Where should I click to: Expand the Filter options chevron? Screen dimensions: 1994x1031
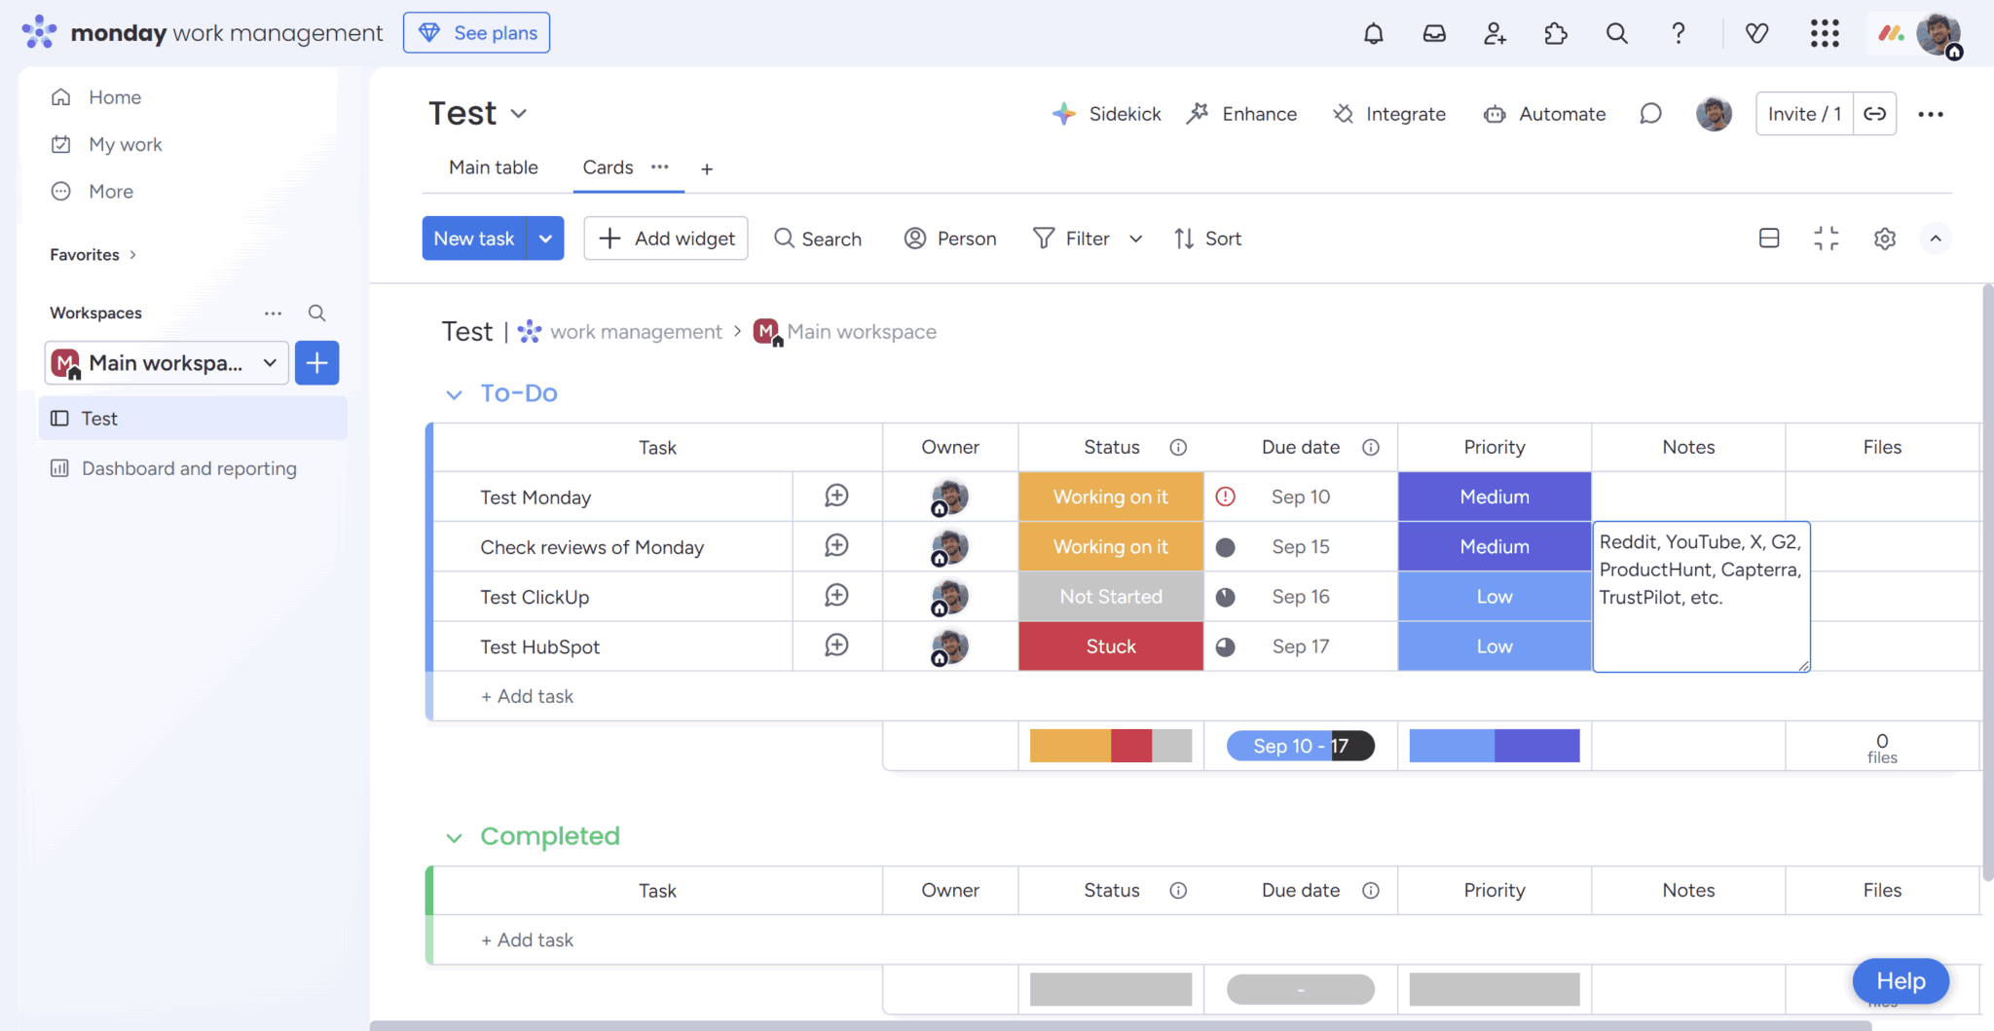[1135, 239]
